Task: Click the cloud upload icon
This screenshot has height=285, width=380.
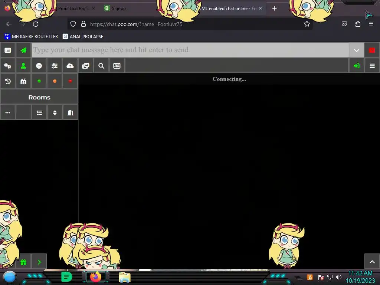Action: (x=70, y=66)
